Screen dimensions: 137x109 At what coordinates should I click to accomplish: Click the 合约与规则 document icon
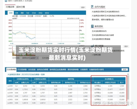point(92,7)
